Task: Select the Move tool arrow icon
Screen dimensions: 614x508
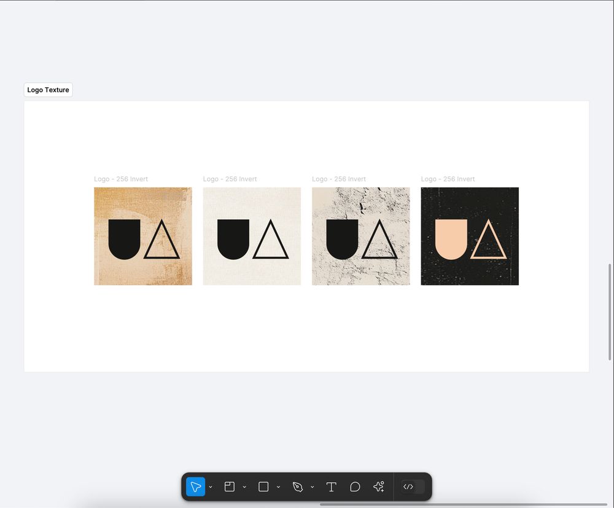Action: pyautogui.click(x=195, y=487)
